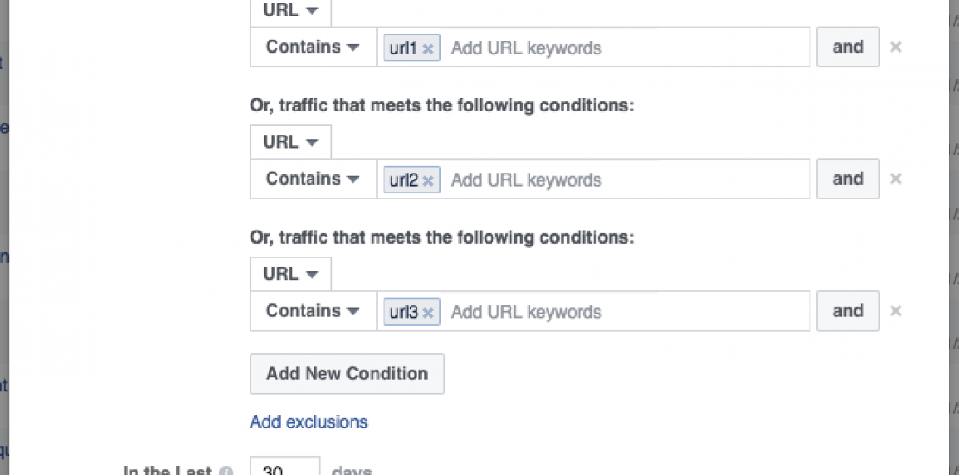The height and width of the screenshot is (475, 959).
Task: Delete the url1 condition row
Action: 896,47
